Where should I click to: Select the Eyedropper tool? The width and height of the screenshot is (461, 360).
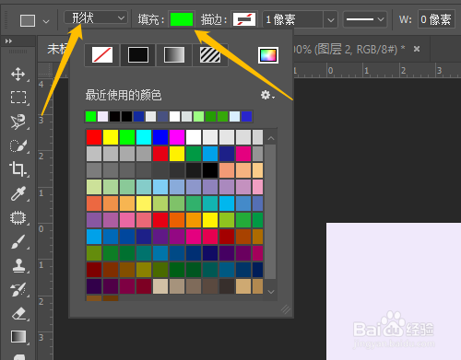(x=18, y=193)
